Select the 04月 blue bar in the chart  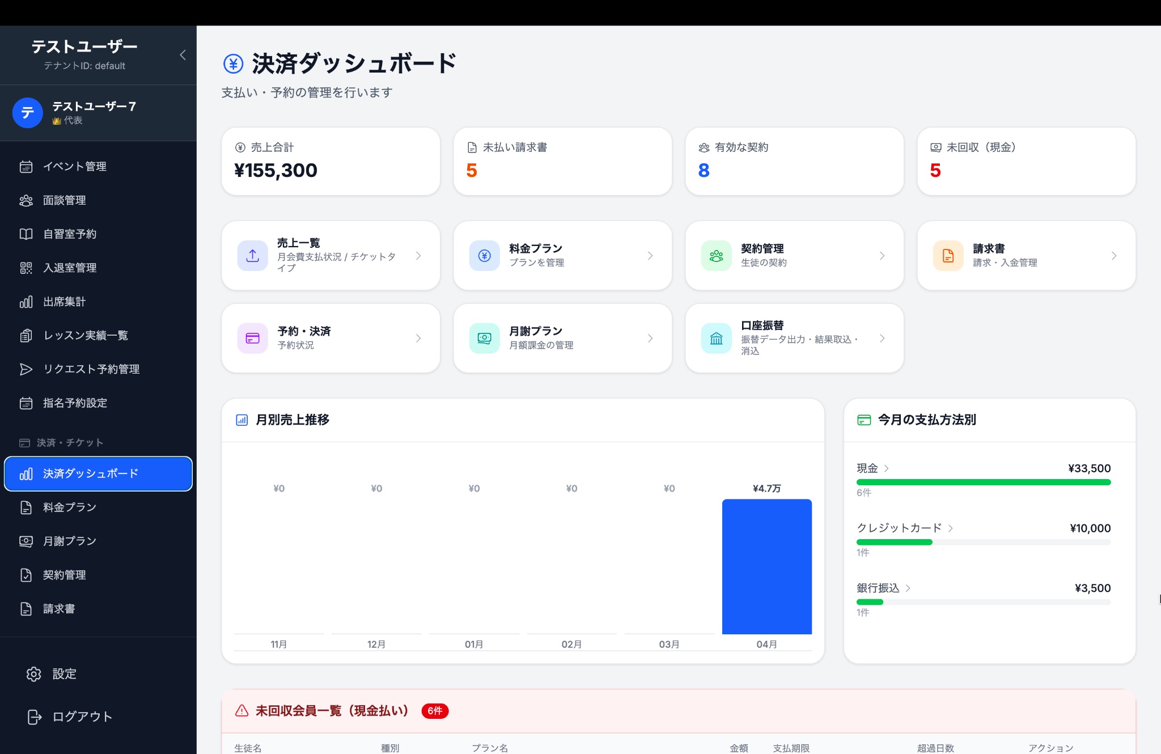point(766,566)
